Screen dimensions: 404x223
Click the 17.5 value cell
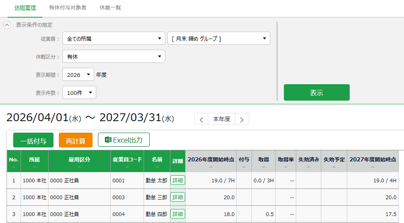click(373, 214)
